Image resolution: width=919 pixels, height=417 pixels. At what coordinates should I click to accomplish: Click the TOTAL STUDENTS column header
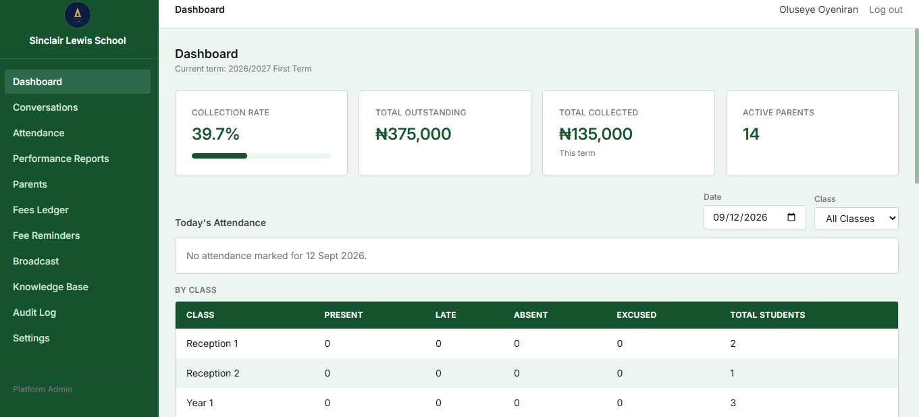pyautogui.click(x=768, y=315)
